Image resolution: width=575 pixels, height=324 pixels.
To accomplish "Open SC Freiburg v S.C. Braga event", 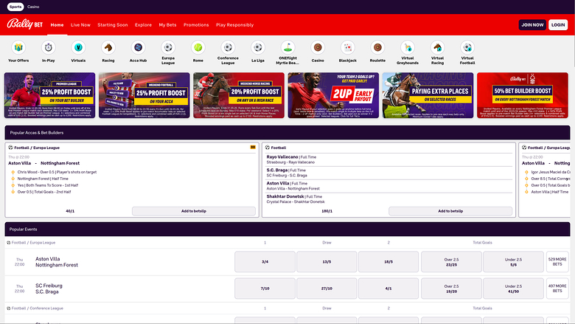I will (49, 289).
